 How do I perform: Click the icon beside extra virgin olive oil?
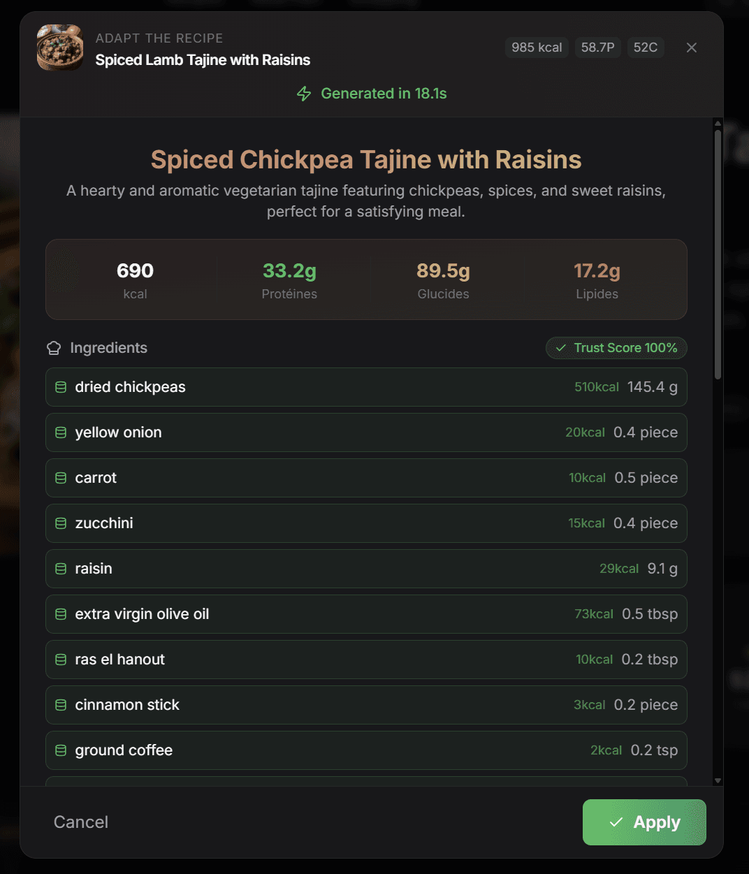pos(60,614)
